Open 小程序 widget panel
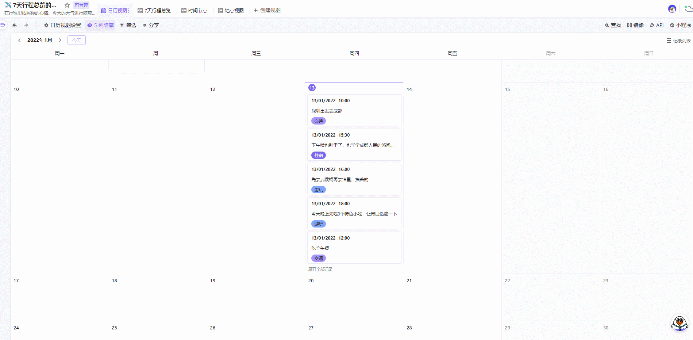Screen dimensions: 693x340 pos(681,25)
